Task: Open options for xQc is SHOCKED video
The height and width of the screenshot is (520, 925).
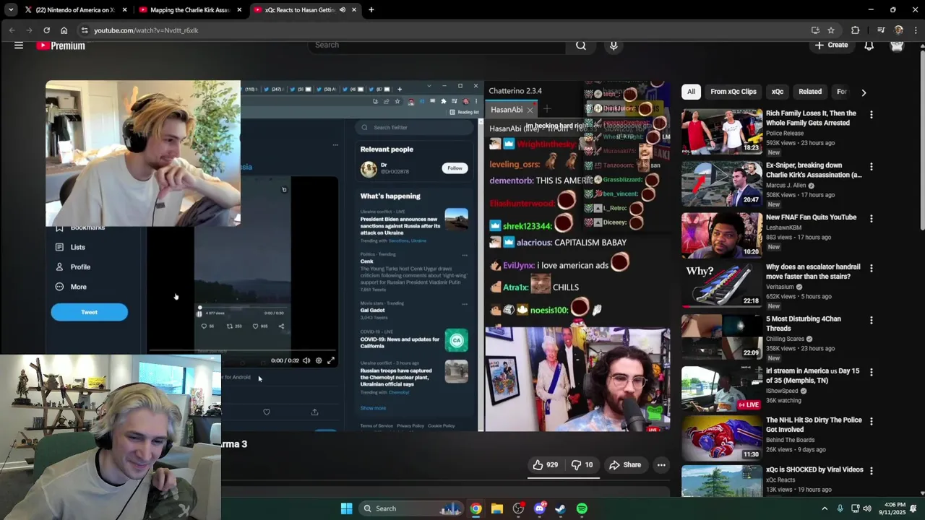Action: coord(872,472)
